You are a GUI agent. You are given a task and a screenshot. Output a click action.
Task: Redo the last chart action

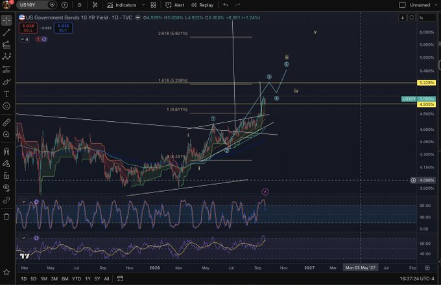pos(237,5)
